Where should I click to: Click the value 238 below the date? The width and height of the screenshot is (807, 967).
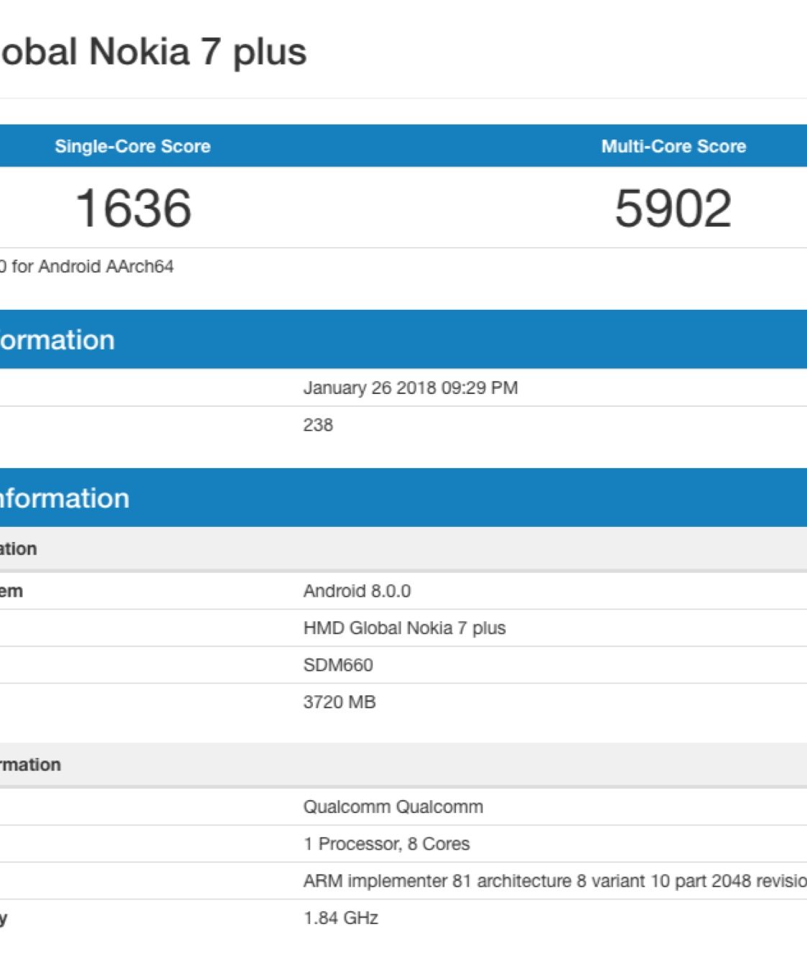(318, 425)
